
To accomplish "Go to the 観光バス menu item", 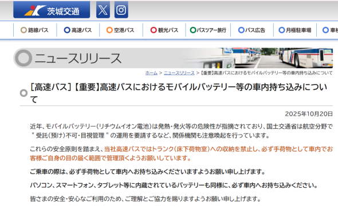I will tap(164, 30).
